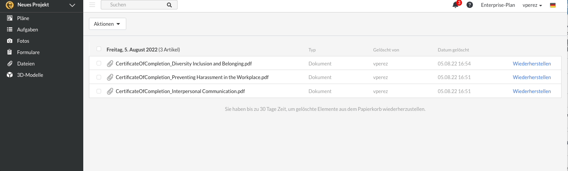Screen dimensions: 568x171
Task: Go to Pläne in the sidebar
Action: click(x=23, y=18)
